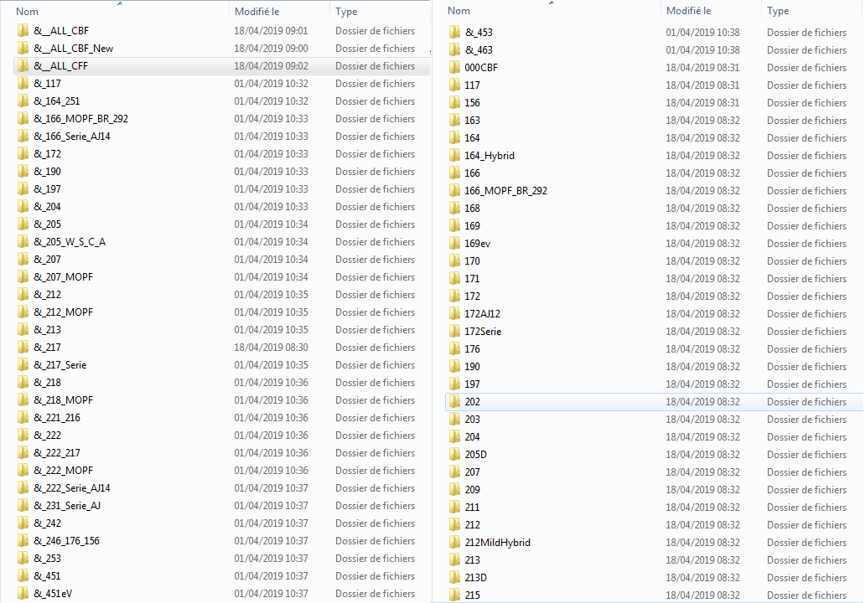865x603 pixels.
Task: Click the folder icon of &__ALL_CBF
Action: 23,31
